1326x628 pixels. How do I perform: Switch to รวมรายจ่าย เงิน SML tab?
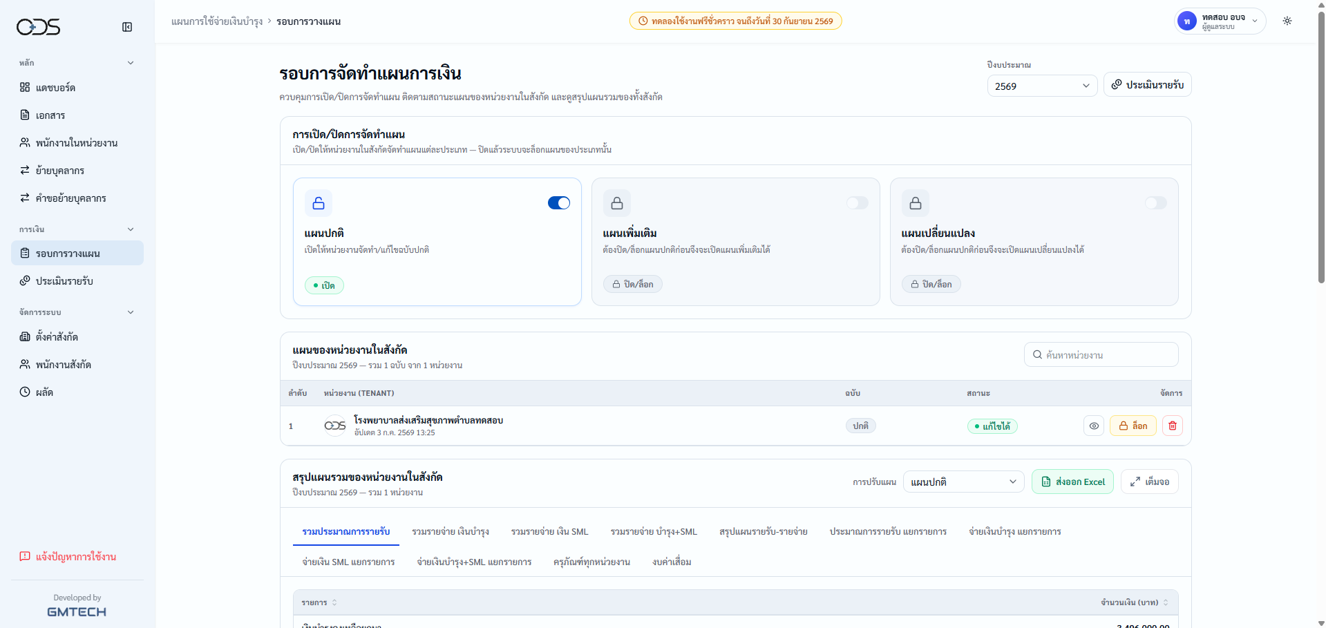550,531
